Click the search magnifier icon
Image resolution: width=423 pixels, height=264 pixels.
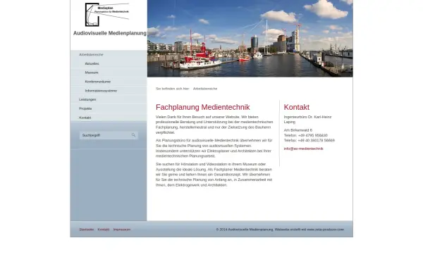click(133, 135)
